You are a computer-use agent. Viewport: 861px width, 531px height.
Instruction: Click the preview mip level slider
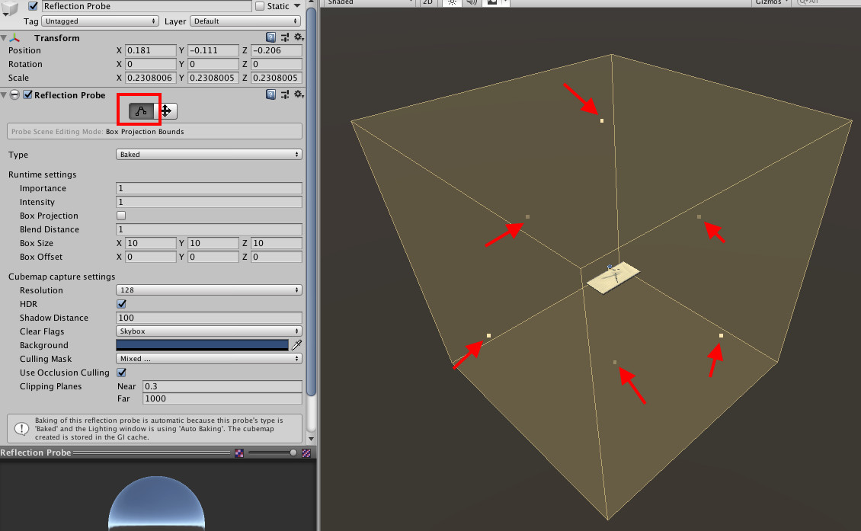click(271, 453)
